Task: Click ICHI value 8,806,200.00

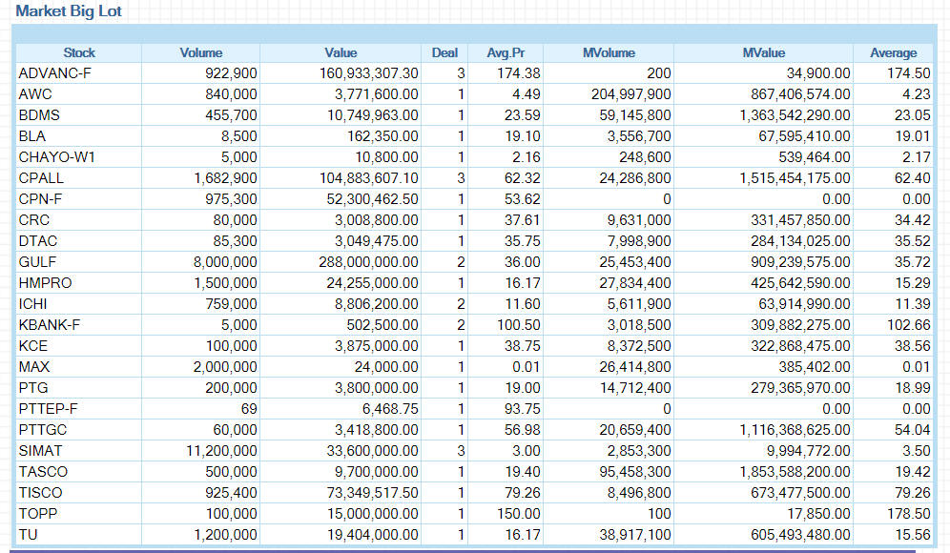Action: pyautogui.click(x=376, y=304)
